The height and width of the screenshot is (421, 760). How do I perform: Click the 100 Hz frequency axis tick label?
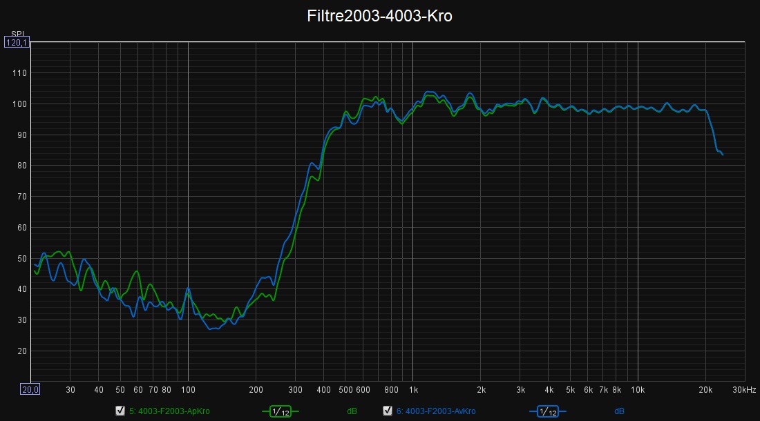click(188, 389)
